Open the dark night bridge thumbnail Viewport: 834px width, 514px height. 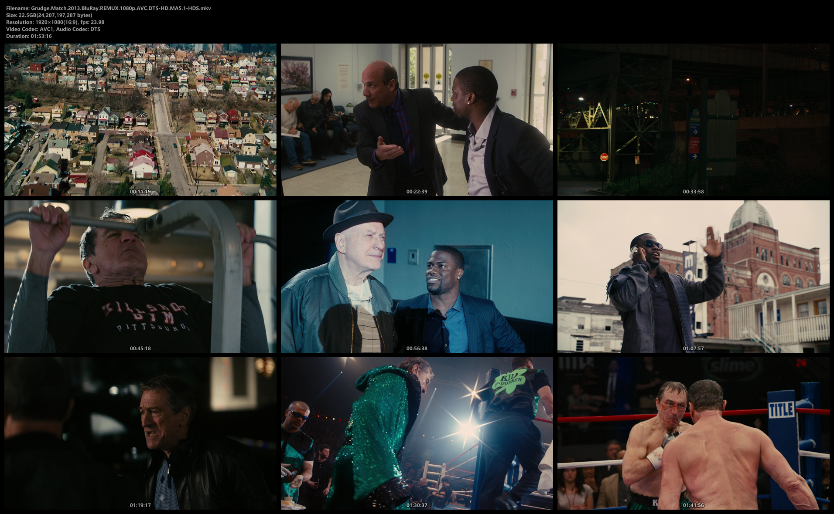[x=693, y=119]
